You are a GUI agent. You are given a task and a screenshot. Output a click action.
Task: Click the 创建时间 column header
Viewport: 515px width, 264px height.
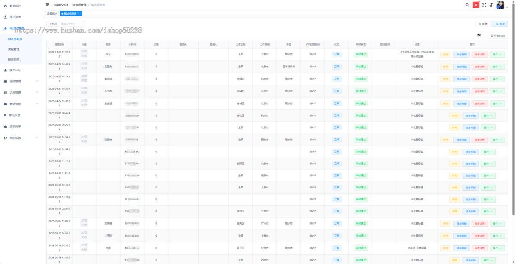pyautogui.click(x=59, y=44)
